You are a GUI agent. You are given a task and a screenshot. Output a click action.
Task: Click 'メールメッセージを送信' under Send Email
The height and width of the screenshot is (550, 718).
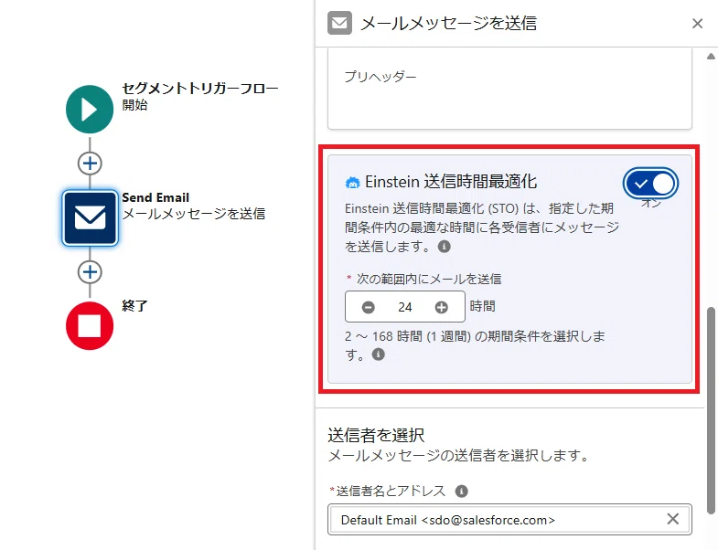pyautogui.click(x=194, y=214)
